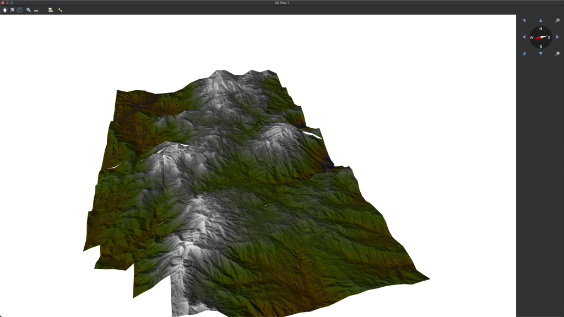Image resolution: width=564 pixels, height=317 pixels.
Task: Click the 3D Map 1 title bar
Action: click(x=282, y=2)
